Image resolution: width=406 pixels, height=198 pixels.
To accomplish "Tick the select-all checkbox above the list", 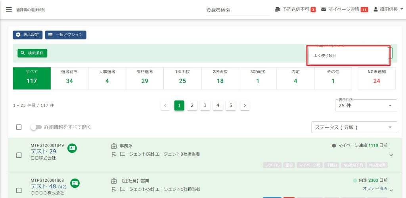I will coord(19,127).
